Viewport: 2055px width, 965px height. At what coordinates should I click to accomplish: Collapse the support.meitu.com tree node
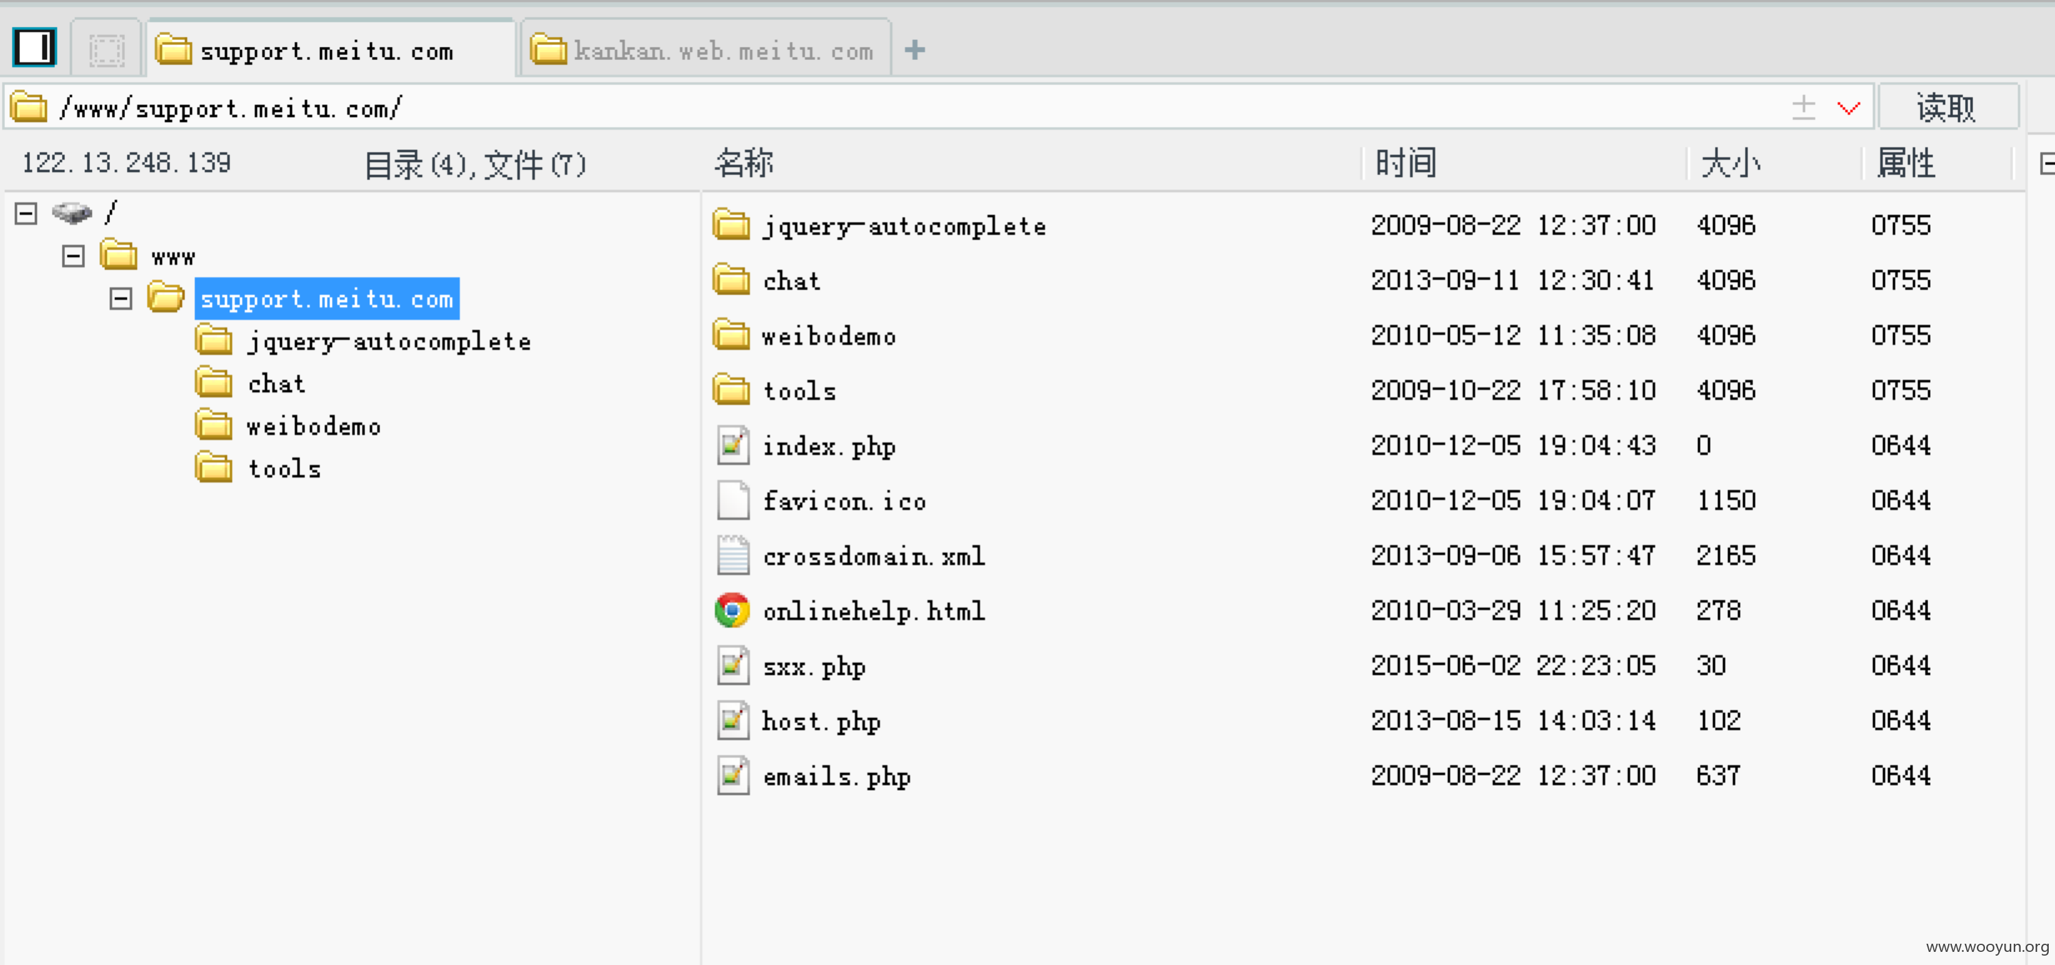tap(121, 298)
